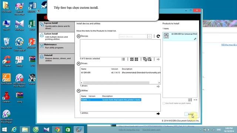Select KX DRIVER for Universal Print product
Image resolution: width=237 pixels, height=133 pixels.
(x=180, y=36)
